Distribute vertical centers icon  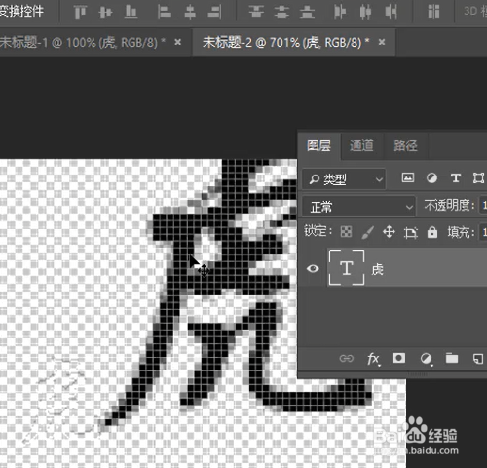pyautogui.click(x=281, y=12)
